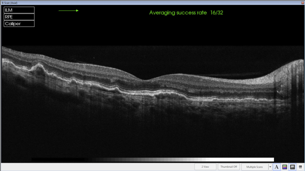Click the white end of the gradient bar
The height and width of the screenshot is (171, 305).
coord(264,159)
